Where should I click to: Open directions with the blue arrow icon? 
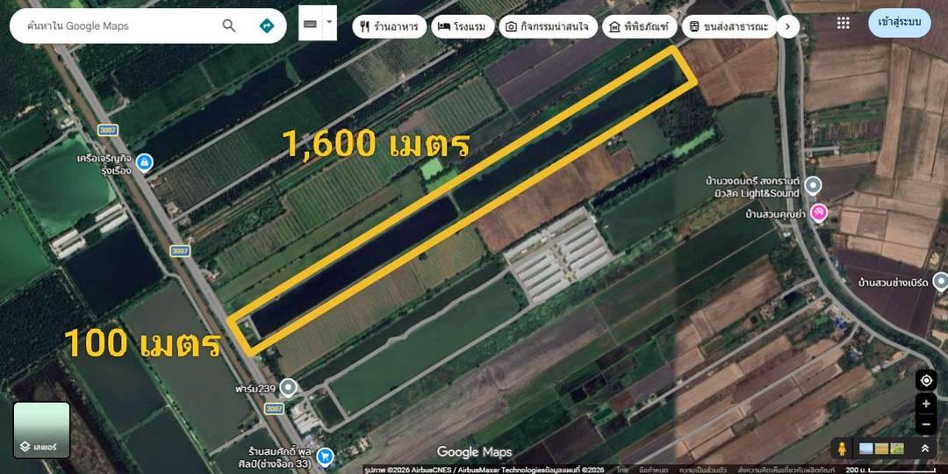pyautogui.click(x=266, y=26)
